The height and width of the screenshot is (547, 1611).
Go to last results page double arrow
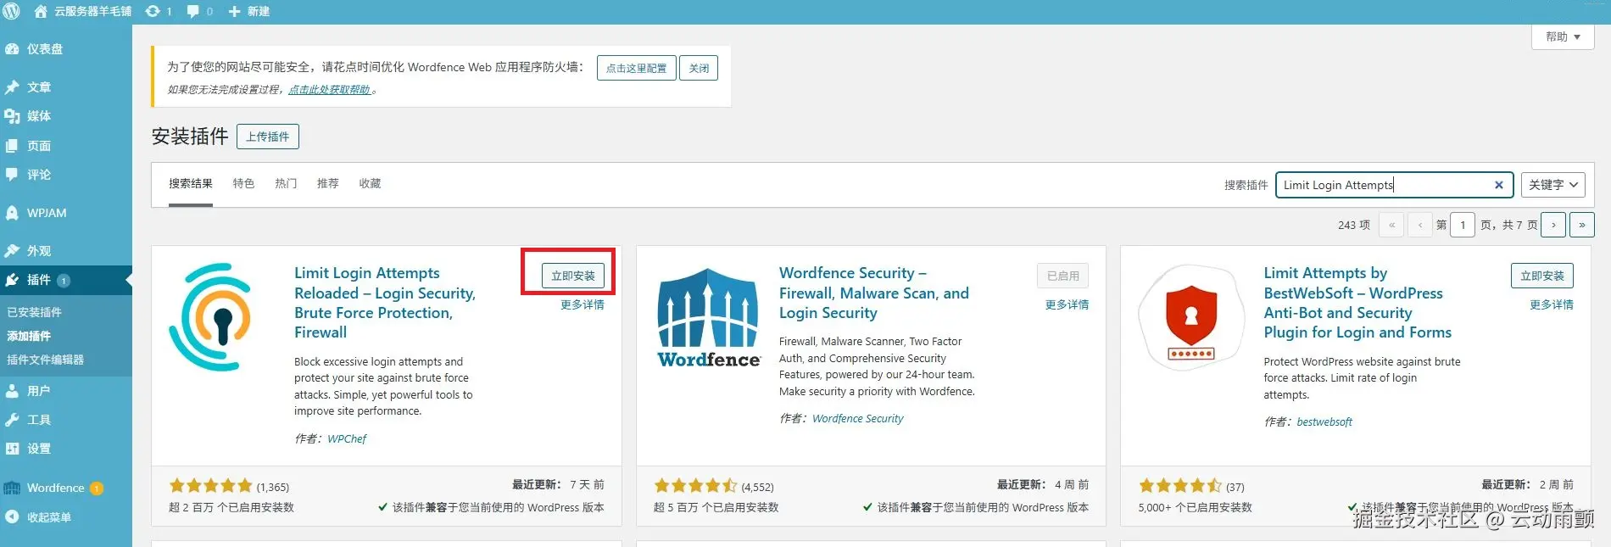pyautogui.click(x=1582, y=225)
